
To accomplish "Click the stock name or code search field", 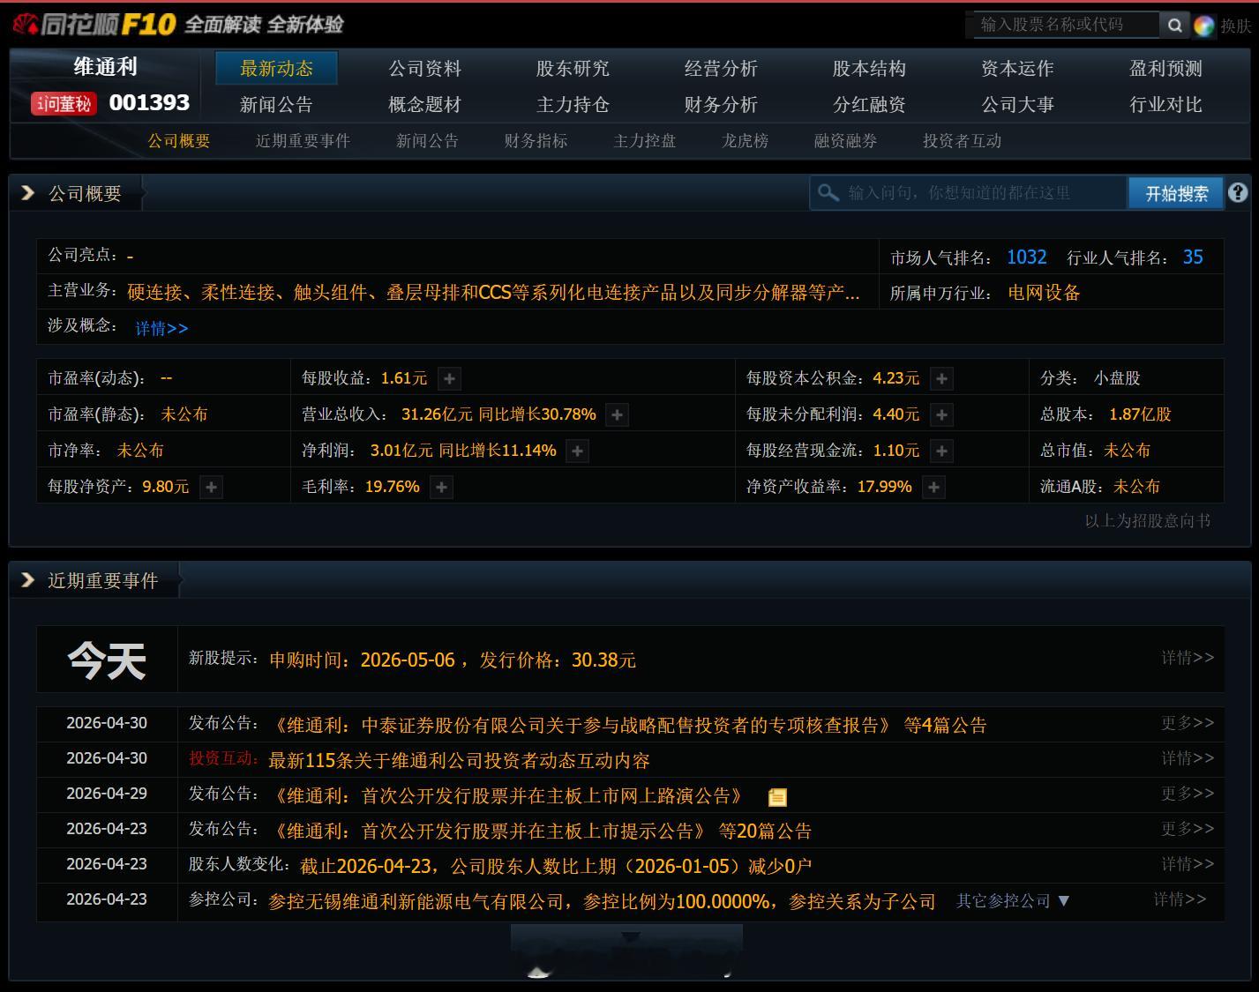I will click(1066, 25).
